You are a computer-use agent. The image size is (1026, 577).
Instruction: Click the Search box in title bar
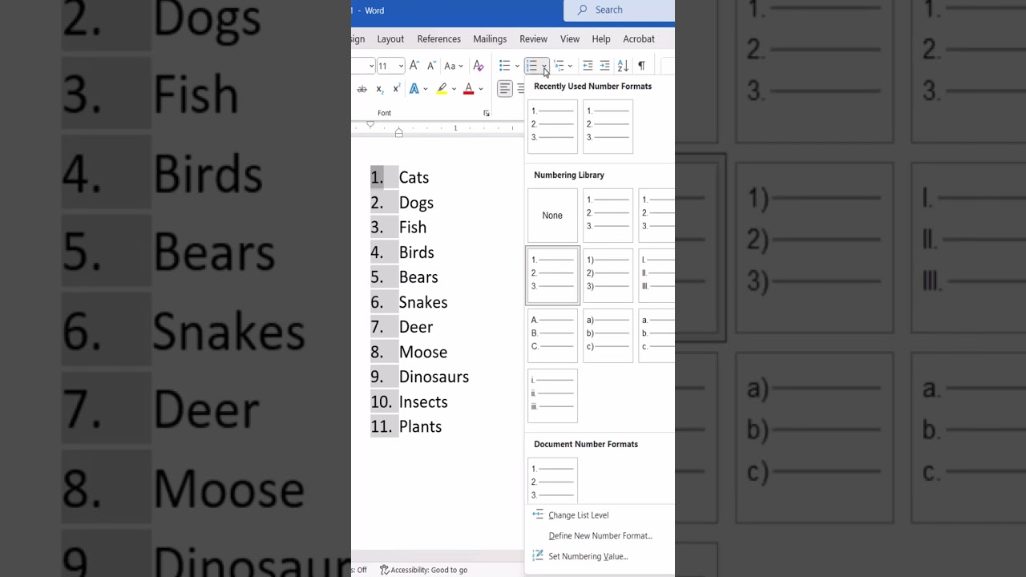pyautogui.click(x=619, y=10)
